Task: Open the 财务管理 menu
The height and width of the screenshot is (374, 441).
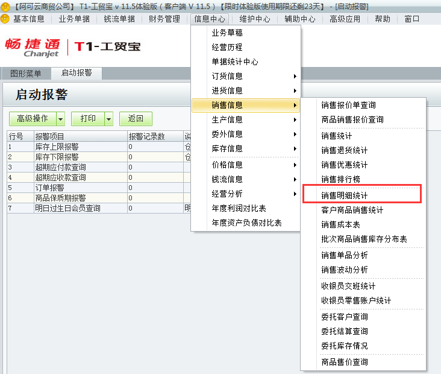Action: 164,19
